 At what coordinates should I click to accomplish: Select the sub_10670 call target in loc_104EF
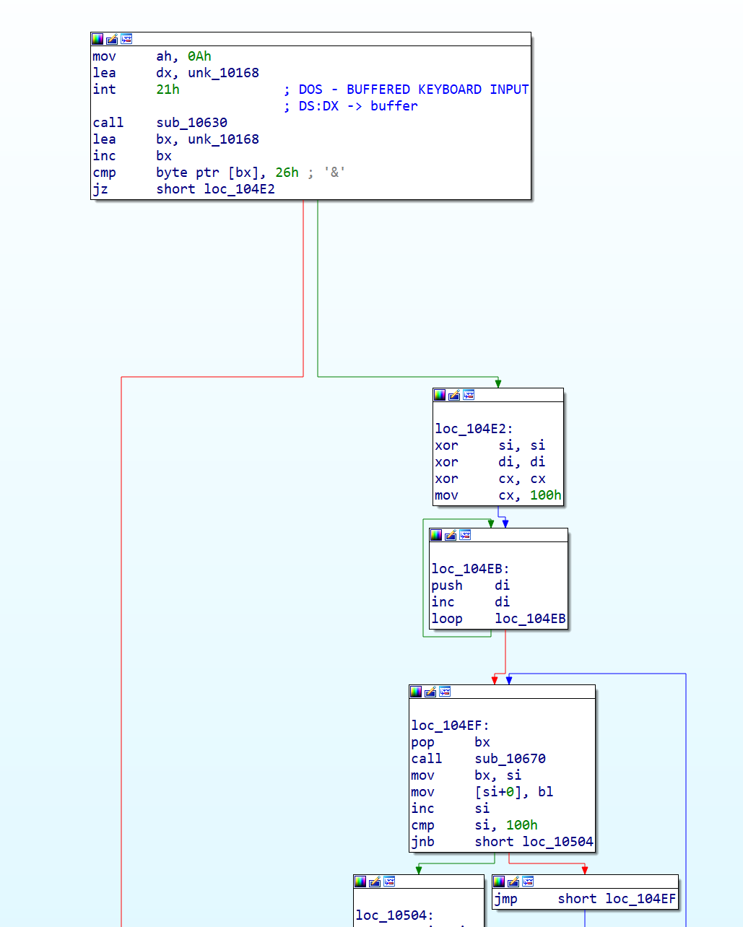pos(510,758)
